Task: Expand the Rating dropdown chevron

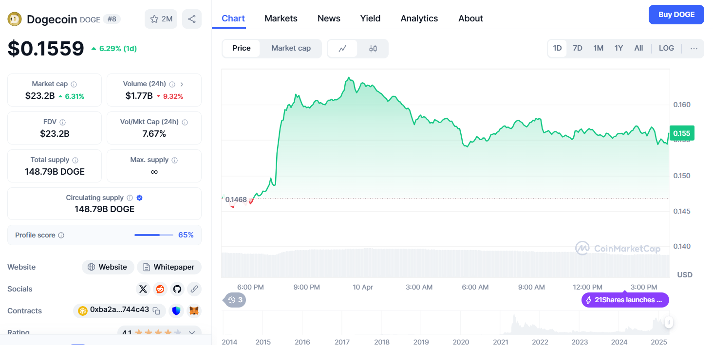Action: coord(192,333)
